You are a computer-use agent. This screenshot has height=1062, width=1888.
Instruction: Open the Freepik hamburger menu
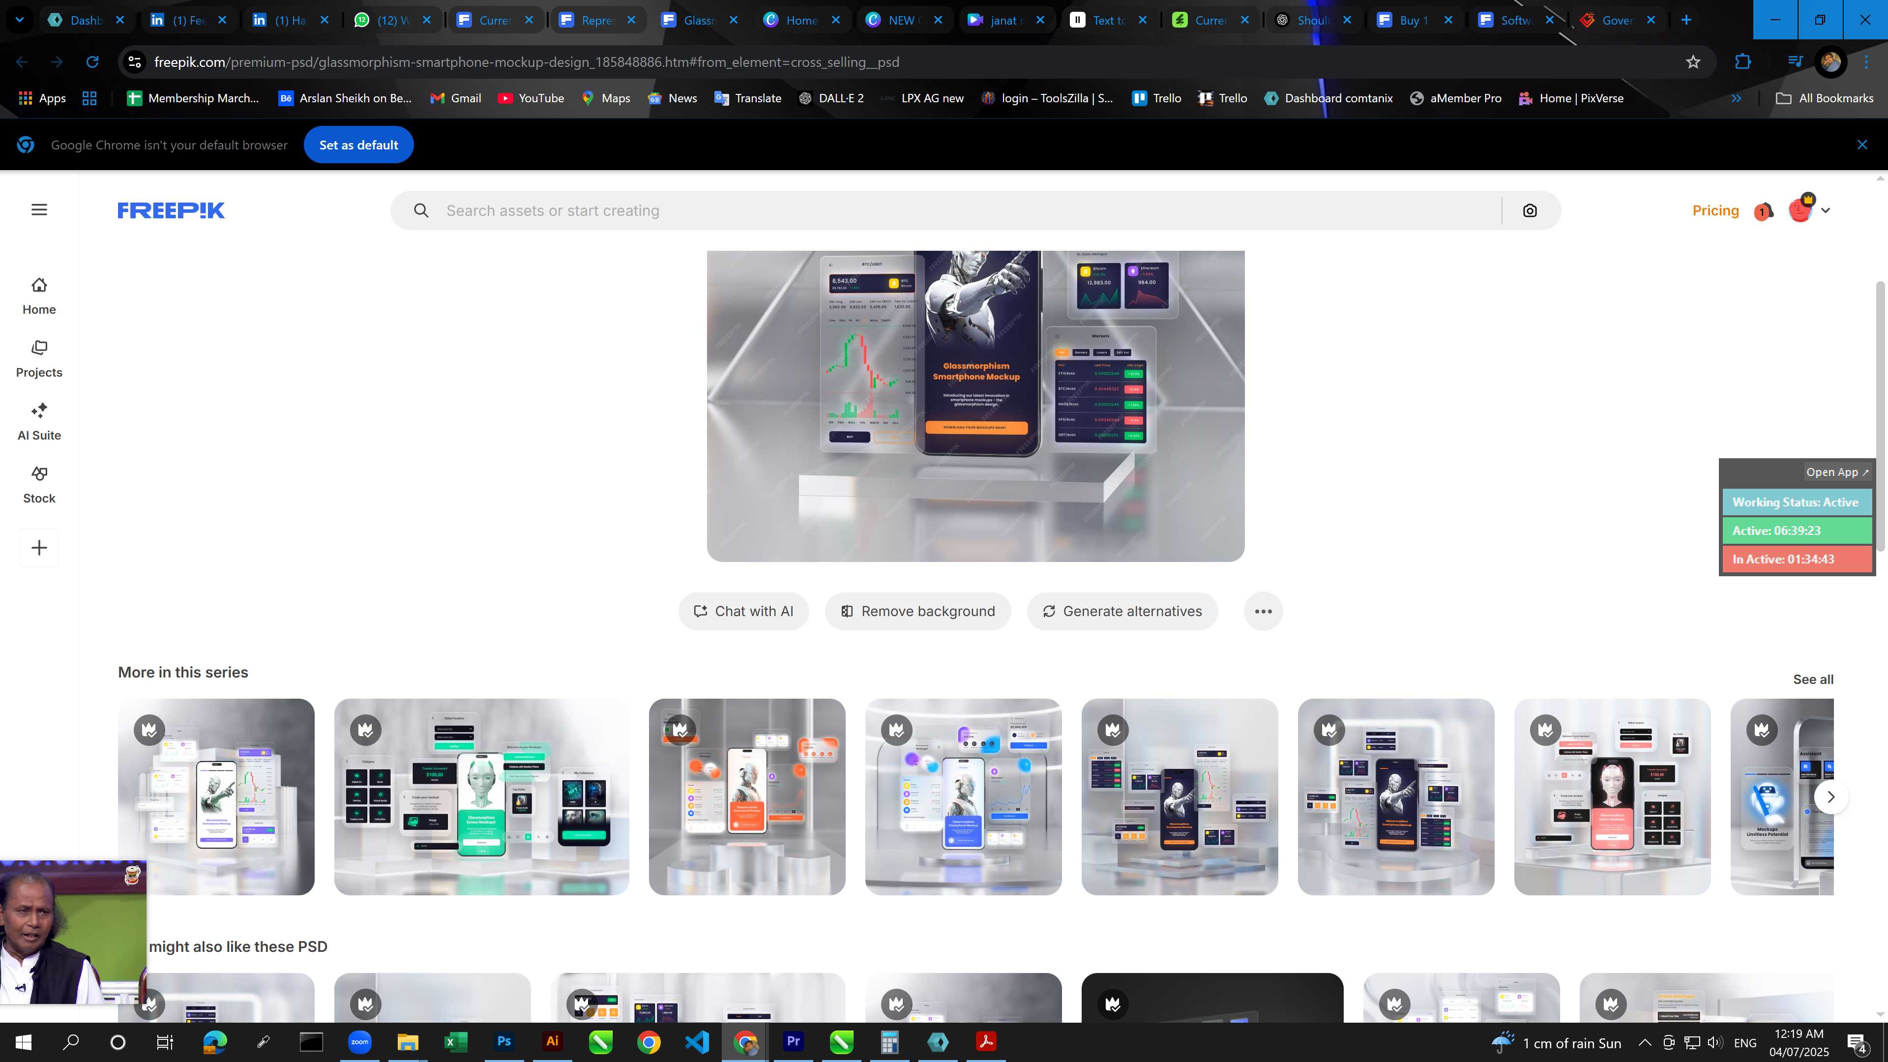(39, 210)
